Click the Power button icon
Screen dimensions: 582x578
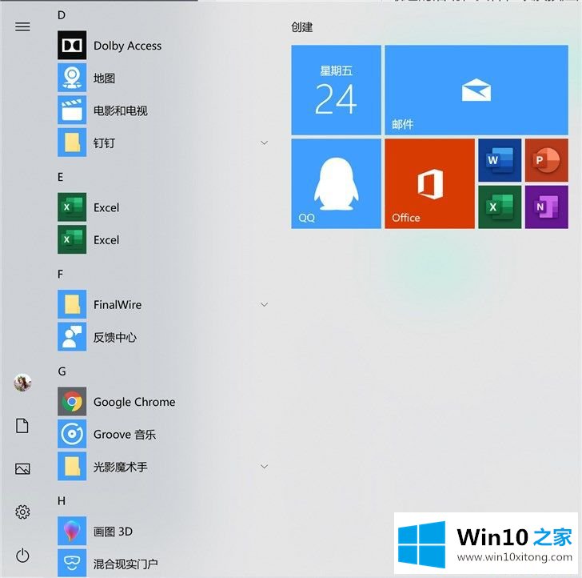coord(22,556)
